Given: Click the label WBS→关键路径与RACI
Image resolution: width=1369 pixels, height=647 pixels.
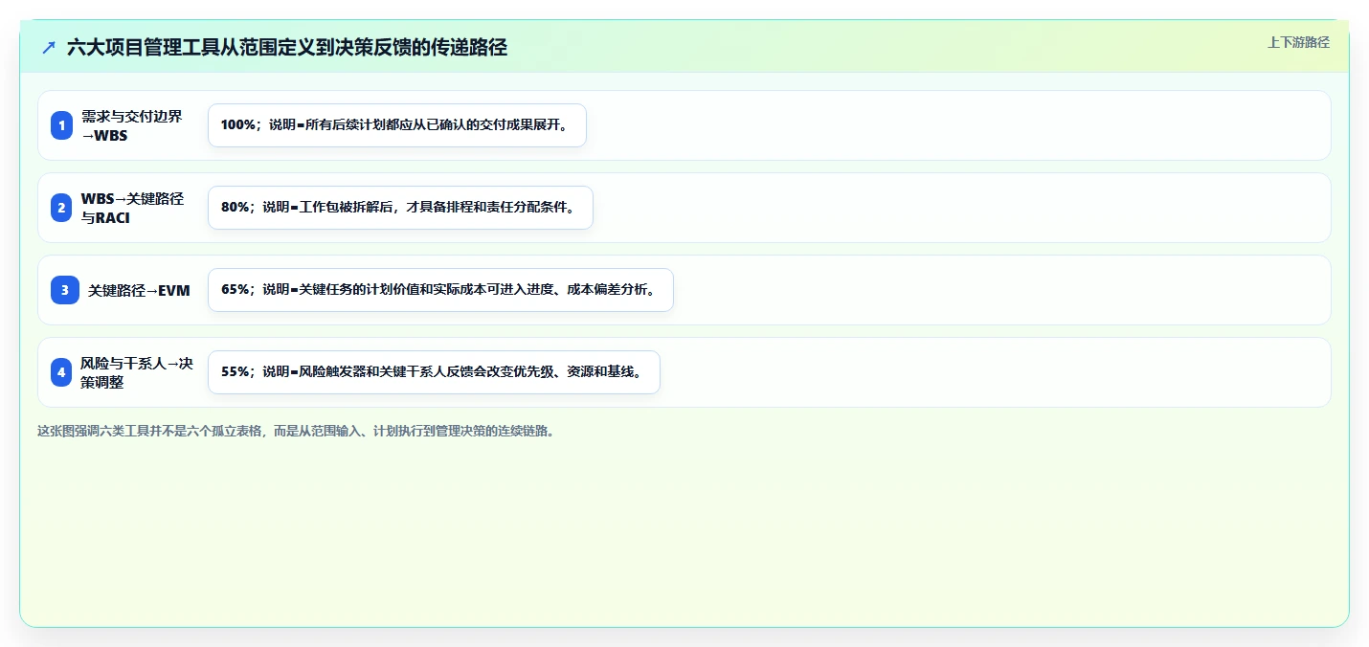Looking at the screenshot, I should click(133, 208).
